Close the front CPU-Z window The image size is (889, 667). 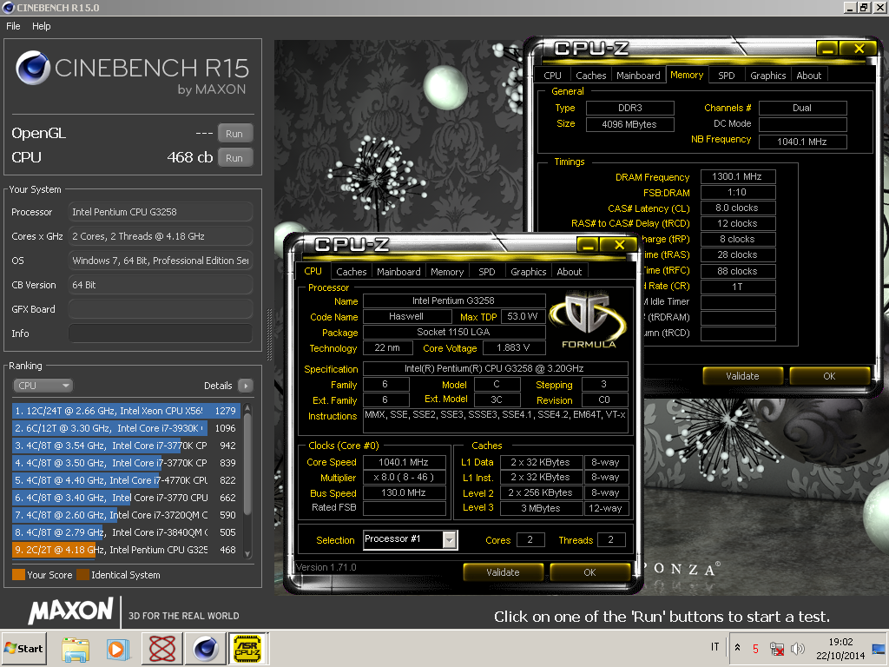[x=620, y=245]
